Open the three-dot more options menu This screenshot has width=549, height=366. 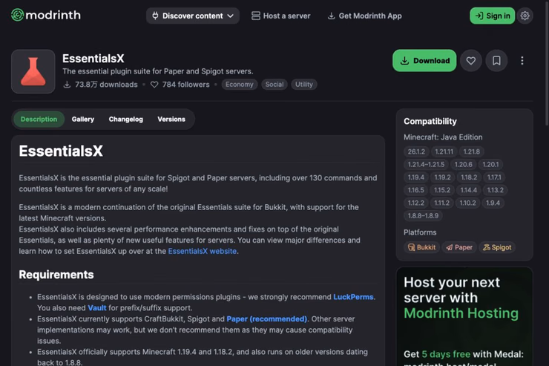pos(522,61)
